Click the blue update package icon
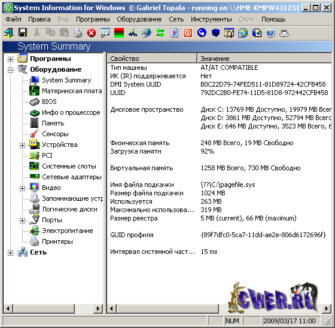The width and height of the screenshot is (335, 328). 257,33
